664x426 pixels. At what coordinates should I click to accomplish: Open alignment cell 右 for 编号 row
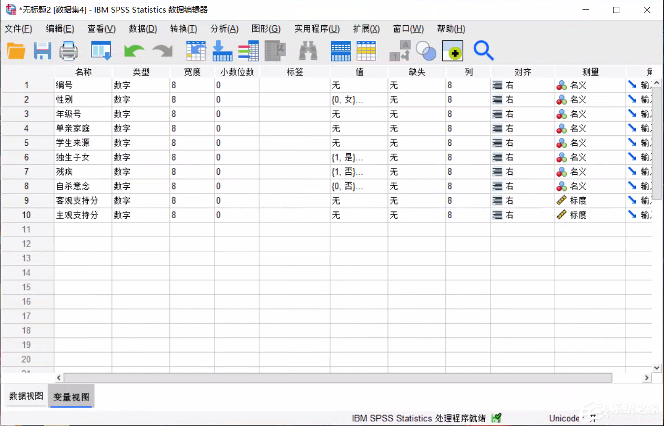522,85
